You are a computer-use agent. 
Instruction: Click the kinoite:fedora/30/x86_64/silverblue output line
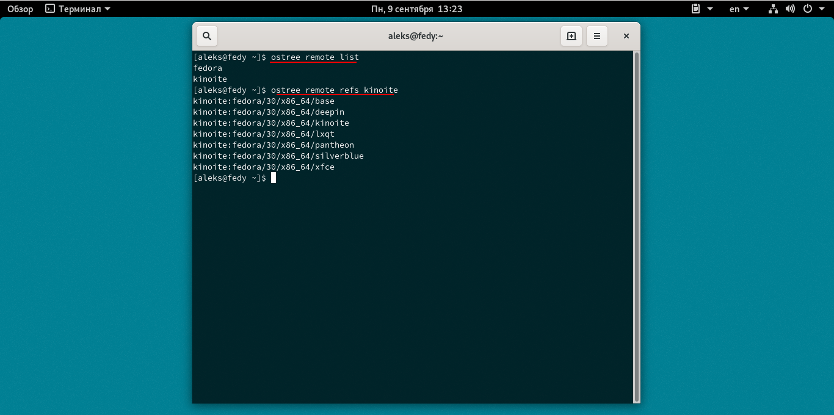click(278, 156)
